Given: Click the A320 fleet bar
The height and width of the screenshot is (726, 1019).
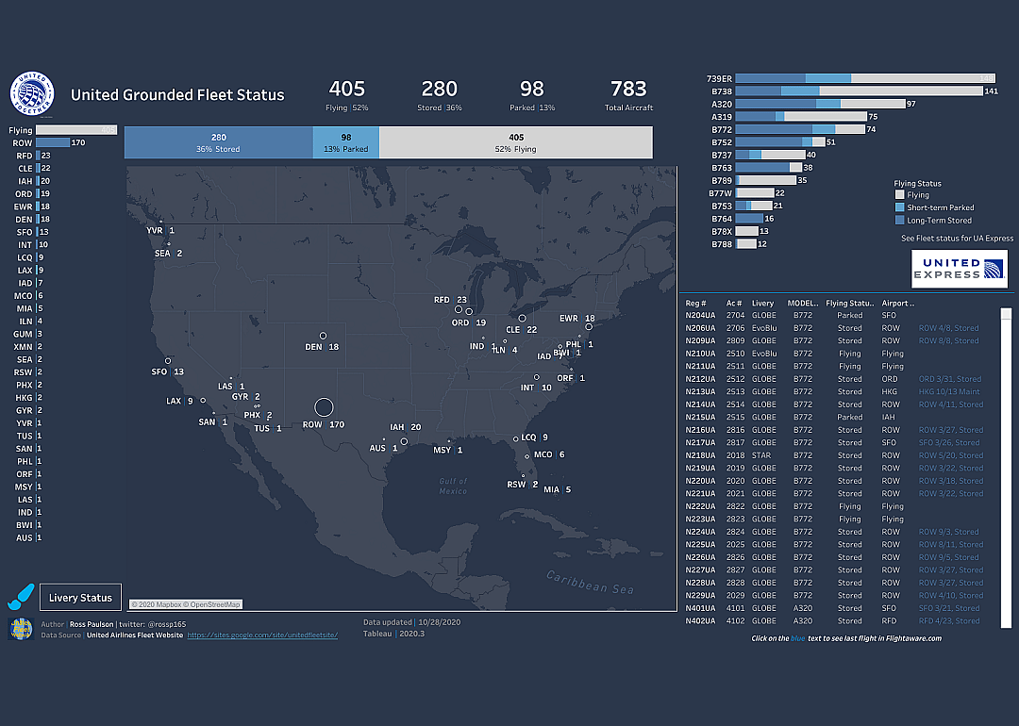Looking at the screenshot, I should [821, 104].
